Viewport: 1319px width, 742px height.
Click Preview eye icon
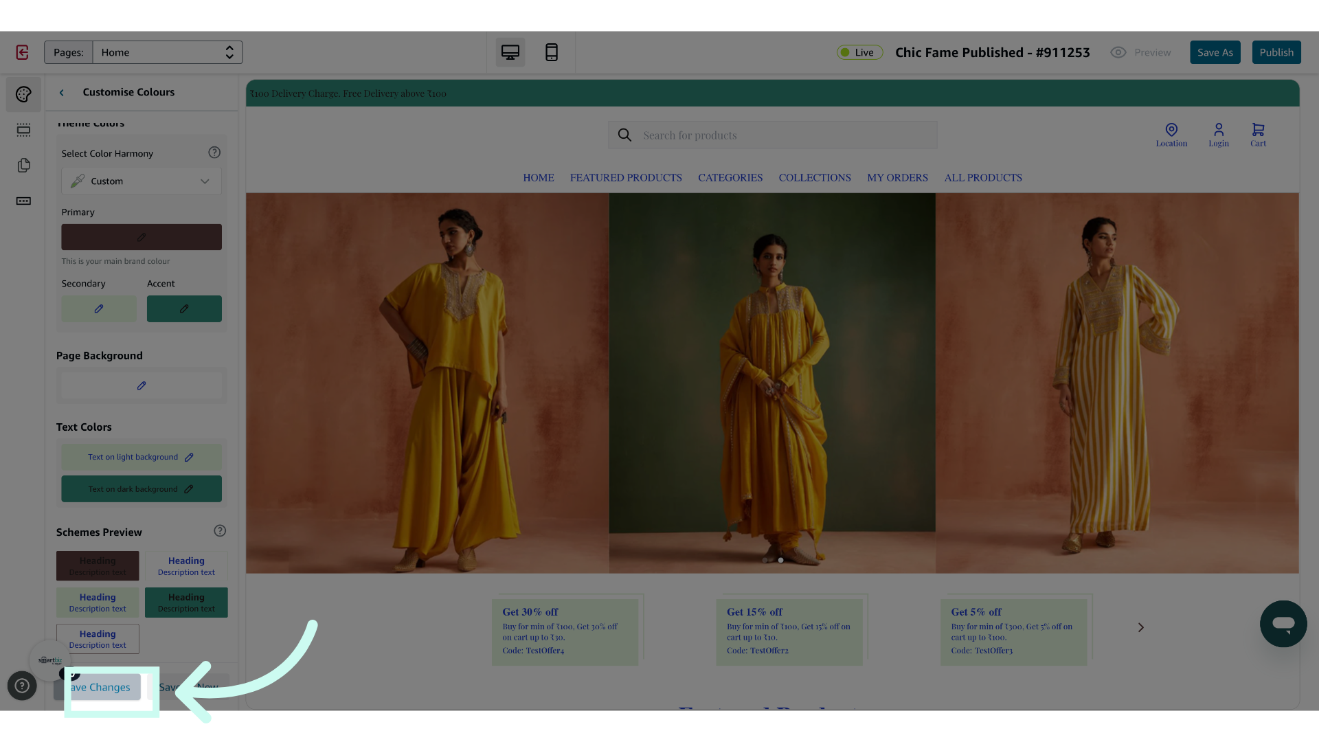(x=1118, y=52)
